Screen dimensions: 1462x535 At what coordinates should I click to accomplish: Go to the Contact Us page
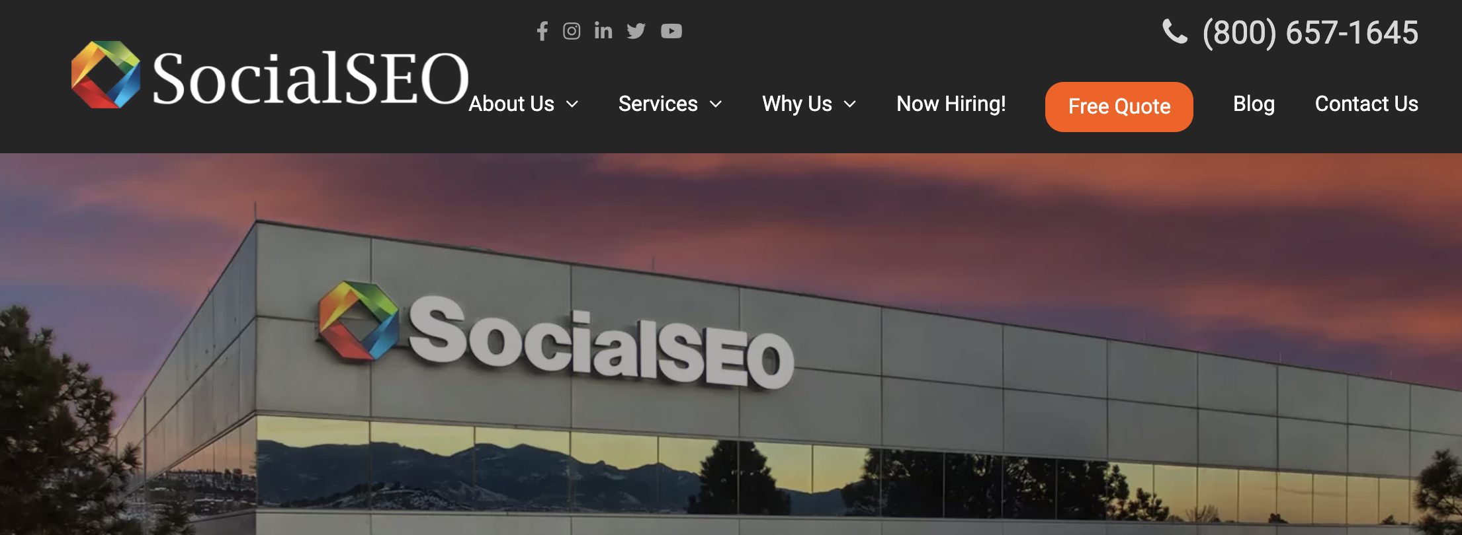[1367, 104]
